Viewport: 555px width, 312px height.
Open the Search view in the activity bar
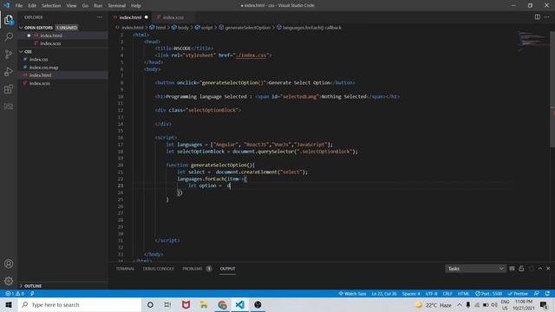(x=9, y=36)
